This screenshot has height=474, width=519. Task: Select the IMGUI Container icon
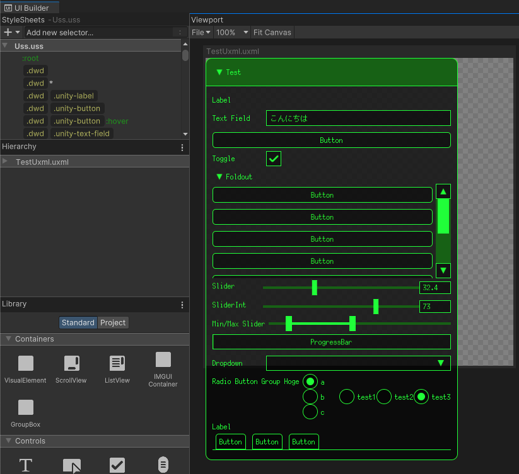pyautogui.click(x=163, y=360)
